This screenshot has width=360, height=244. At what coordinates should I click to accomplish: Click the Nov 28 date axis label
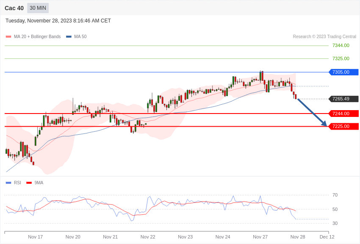coord(298,237)
